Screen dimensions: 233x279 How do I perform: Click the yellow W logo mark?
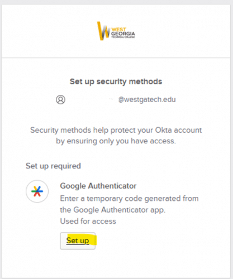point(103,31)
